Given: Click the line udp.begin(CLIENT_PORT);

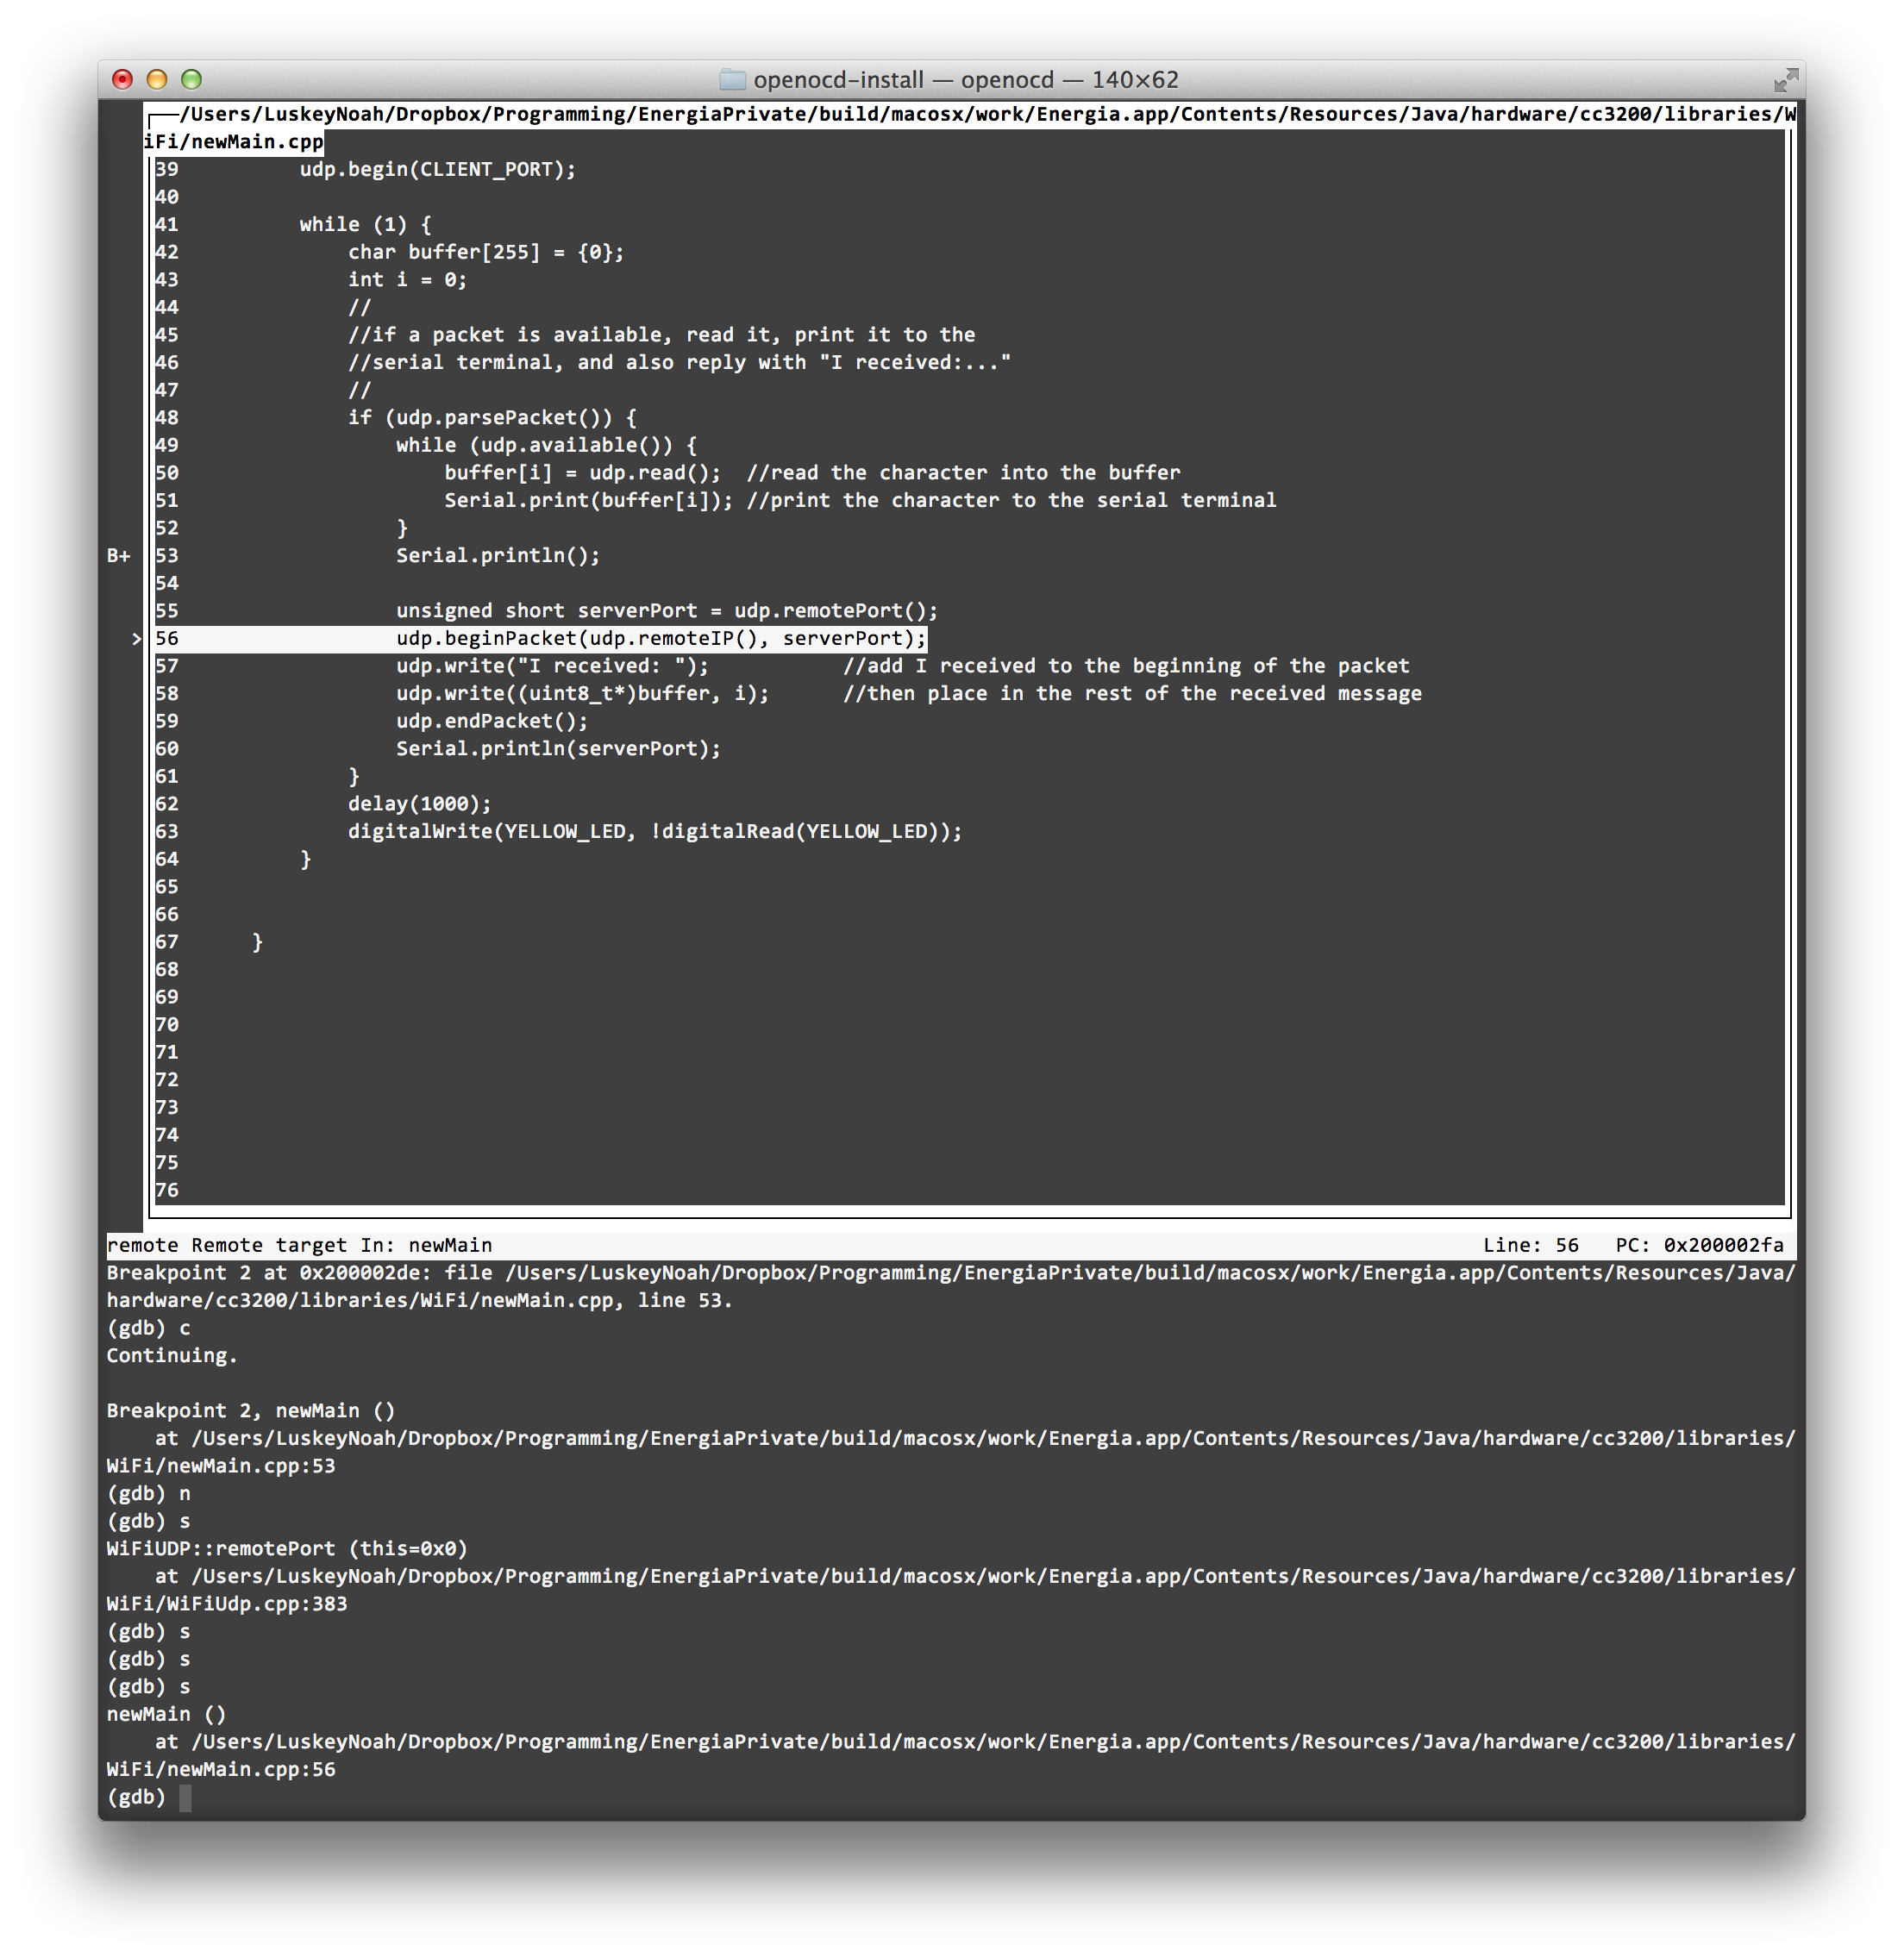Looking at the screenshot, I should point(438,169).
